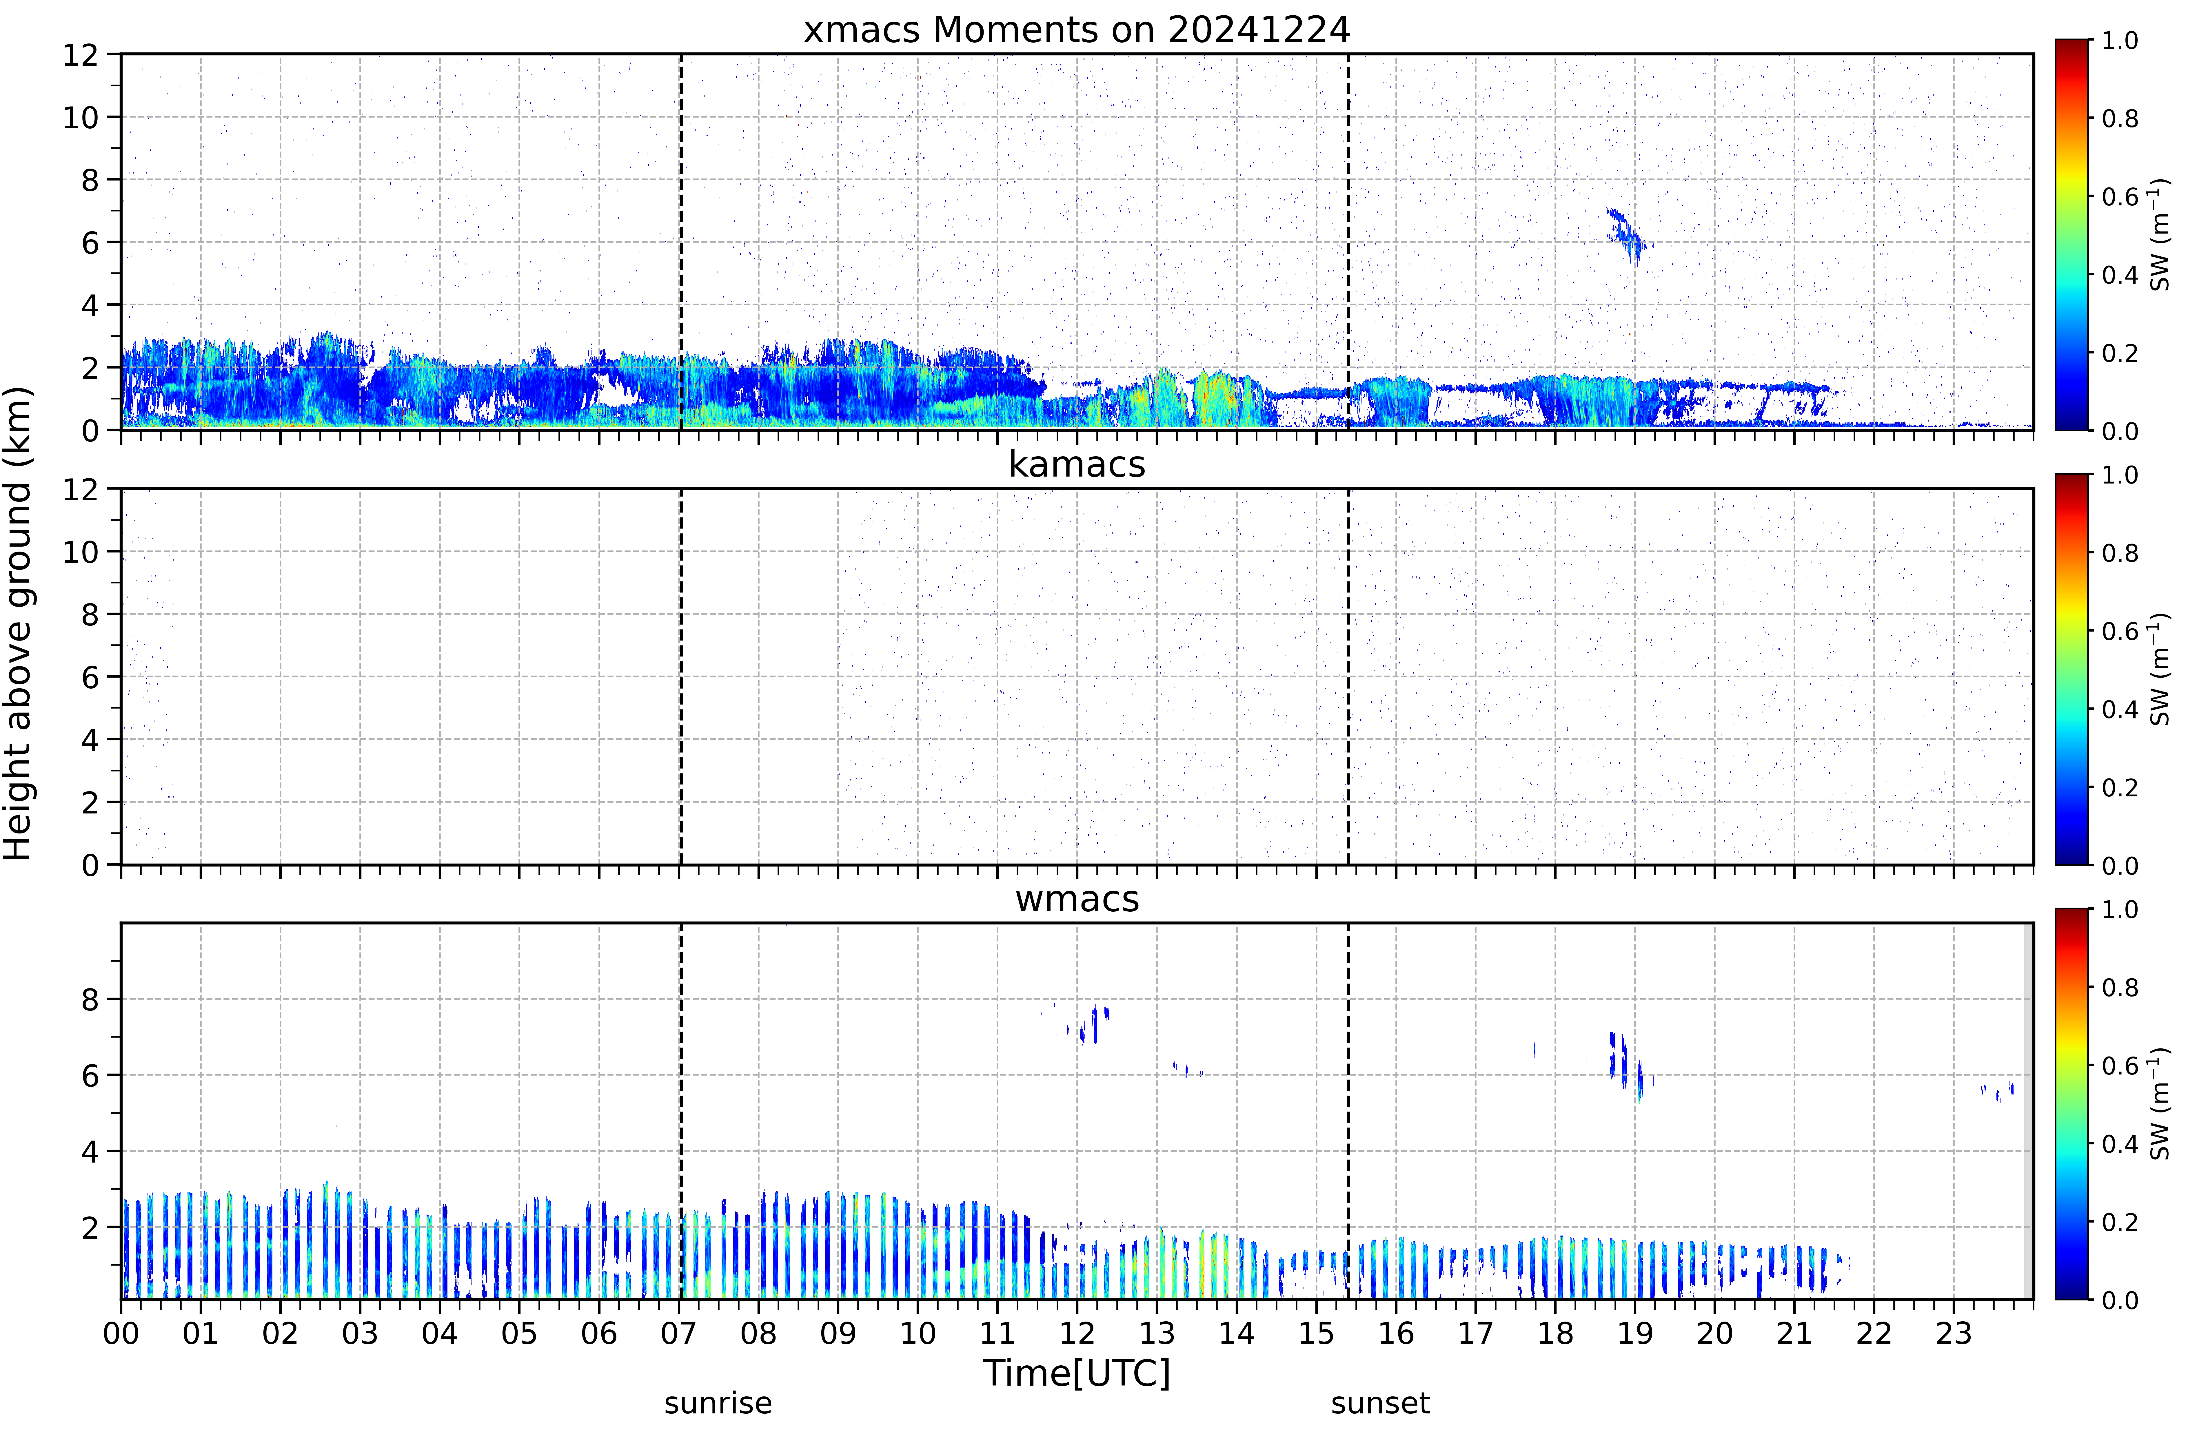Click the dashed sunset line in the kamacs panel
The width and height of the screenshot is (2188, 1434).
1349,676
